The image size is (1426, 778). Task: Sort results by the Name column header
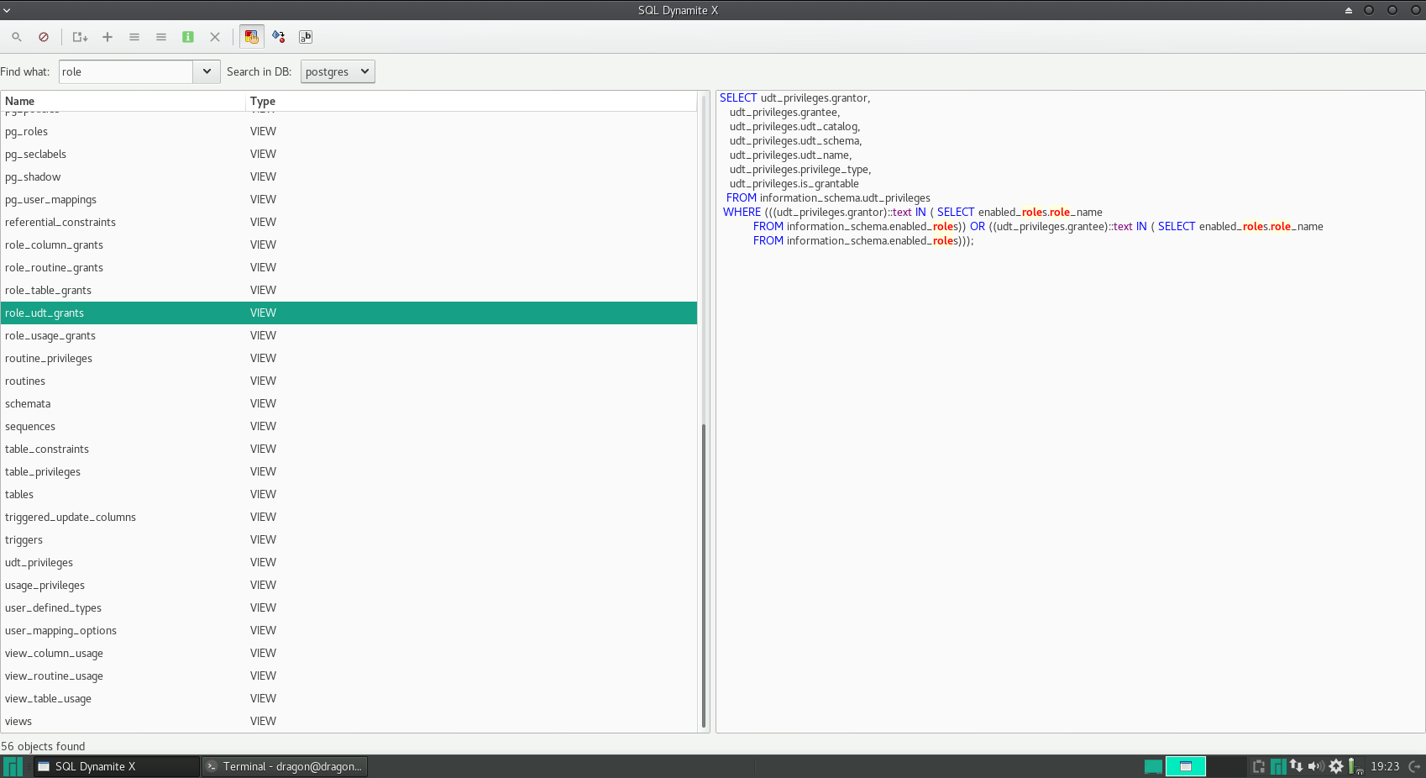tap(123, 102)
